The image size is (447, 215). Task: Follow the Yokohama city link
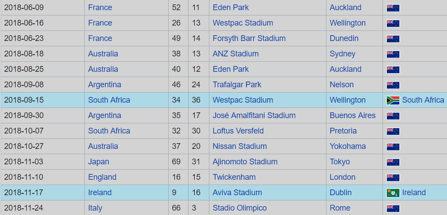(348, 146)
